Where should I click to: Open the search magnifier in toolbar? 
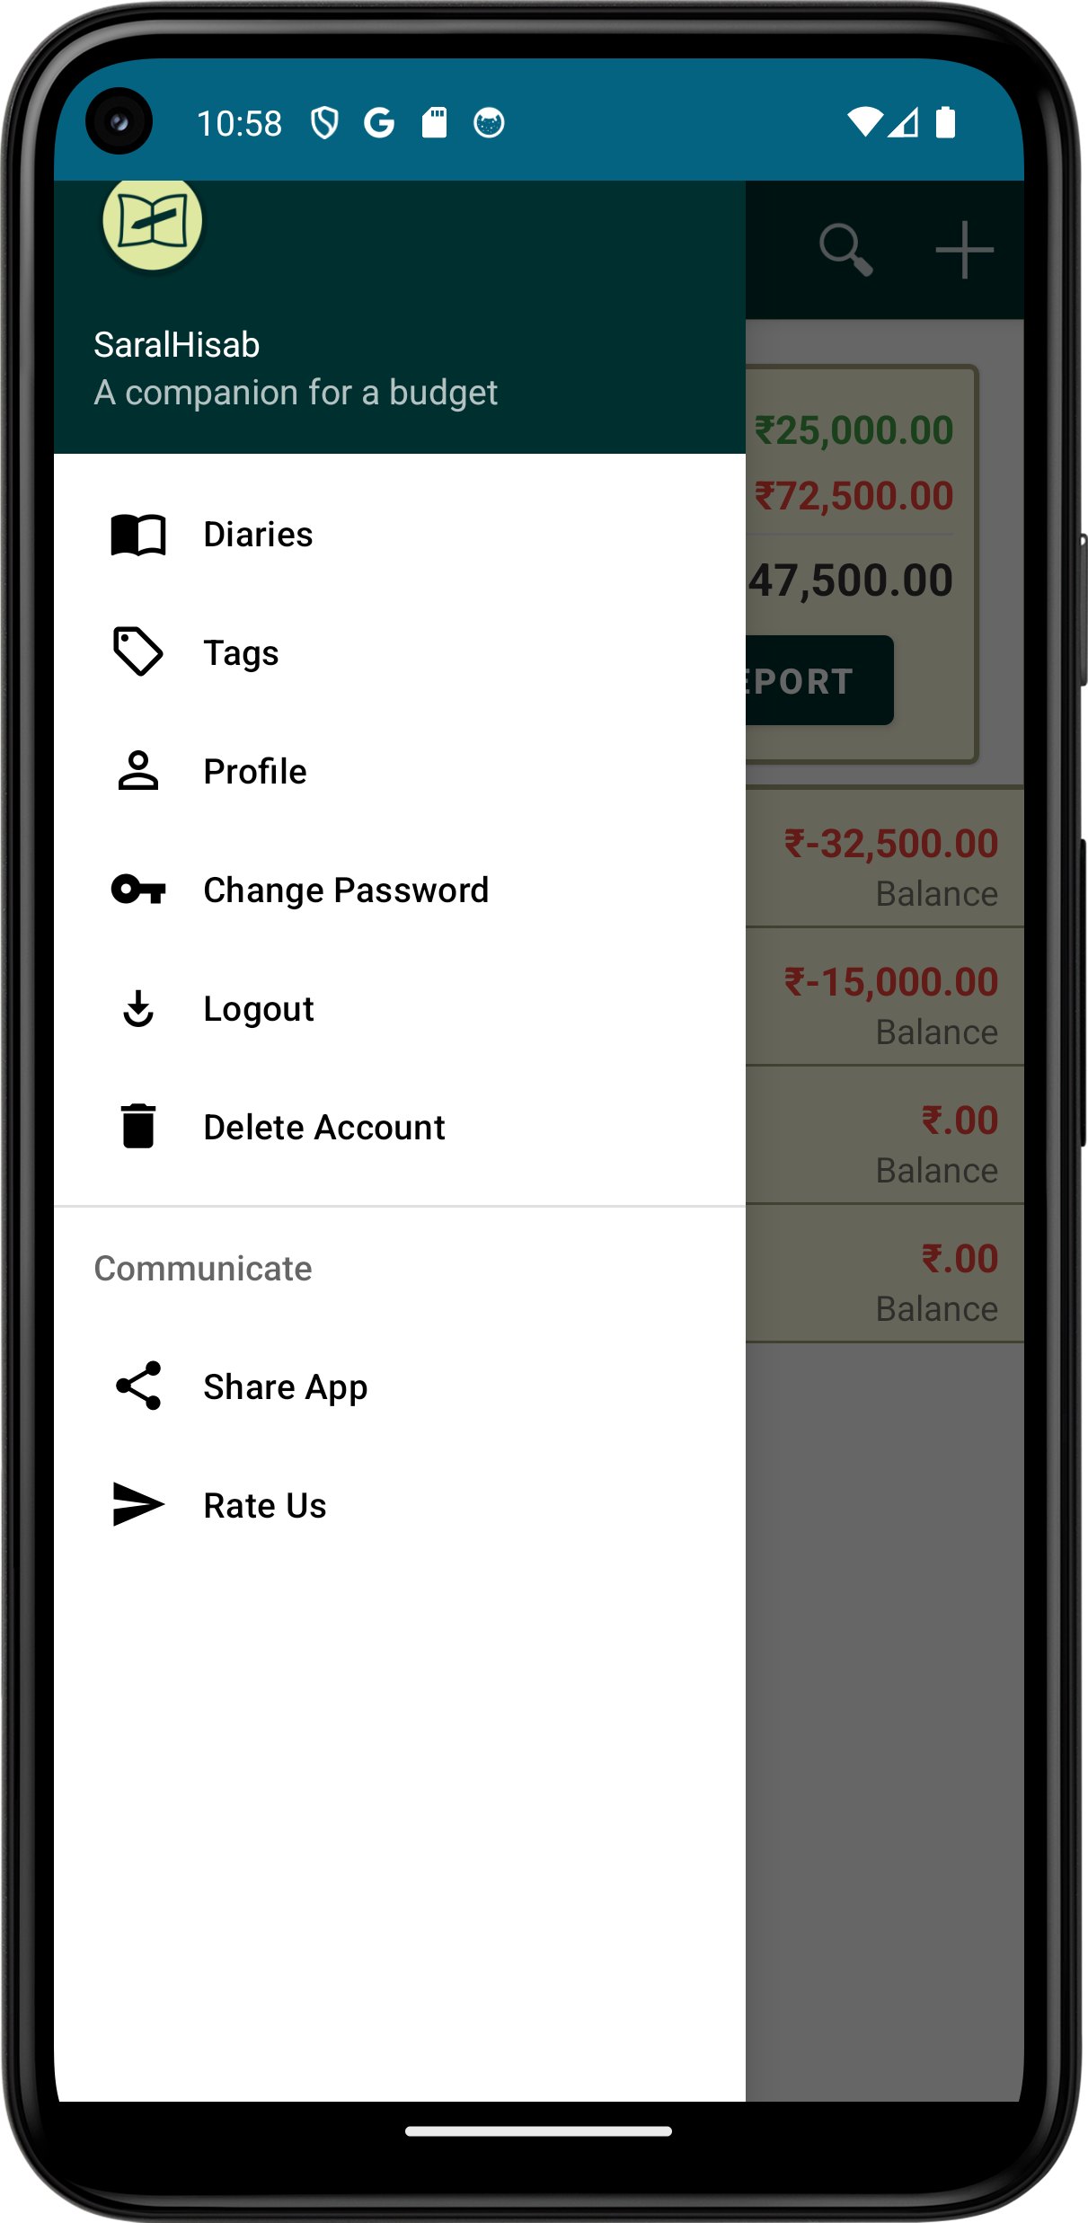[845, 250]
